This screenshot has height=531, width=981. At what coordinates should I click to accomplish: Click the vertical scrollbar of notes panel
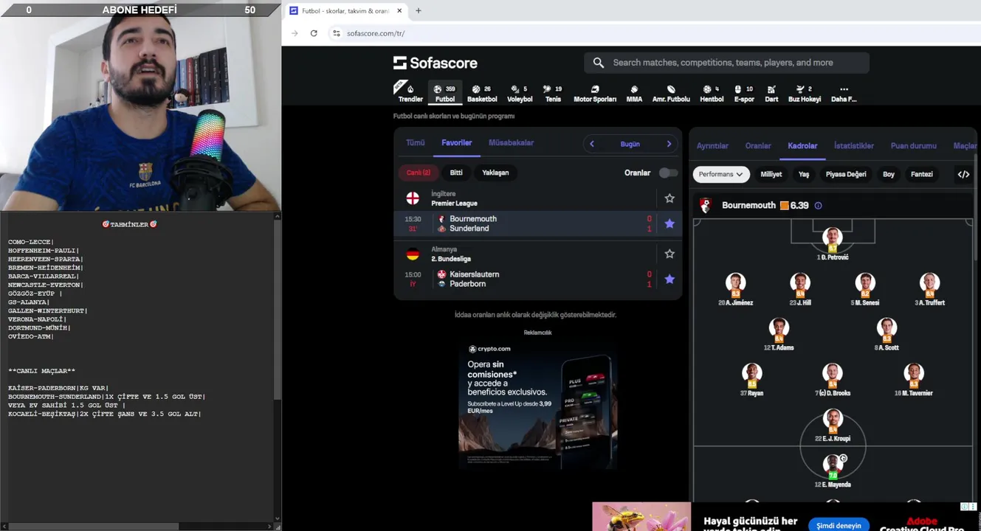tap(277, 310)
